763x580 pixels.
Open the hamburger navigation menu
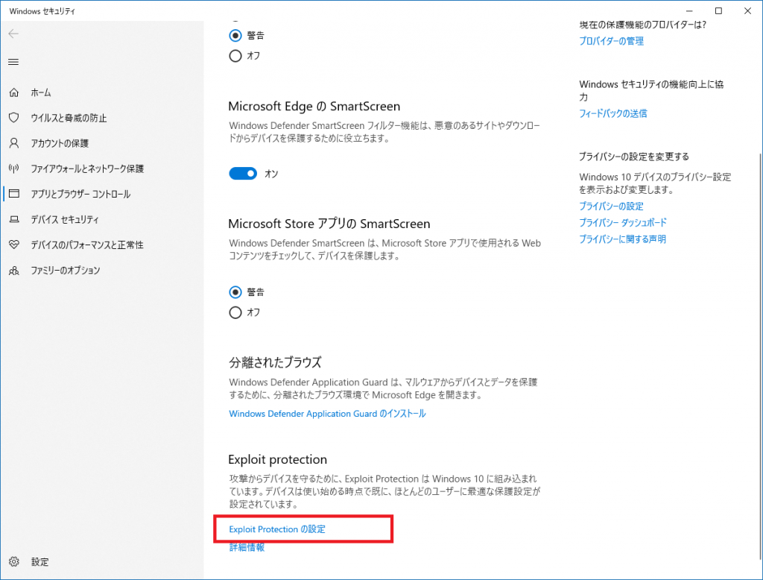click(13, 62)
